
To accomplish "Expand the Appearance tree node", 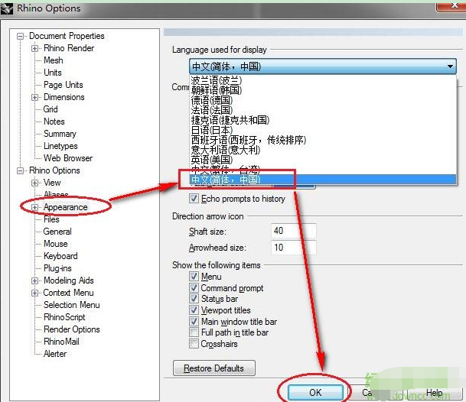I will (x=34, y=207).
